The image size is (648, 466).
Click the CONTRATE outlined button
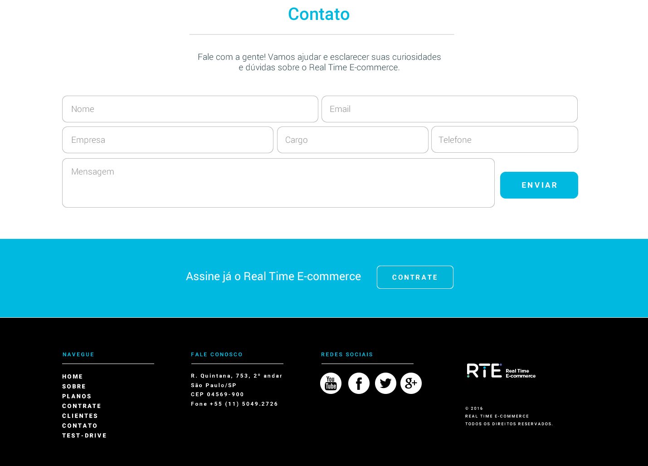coord(415,277)
